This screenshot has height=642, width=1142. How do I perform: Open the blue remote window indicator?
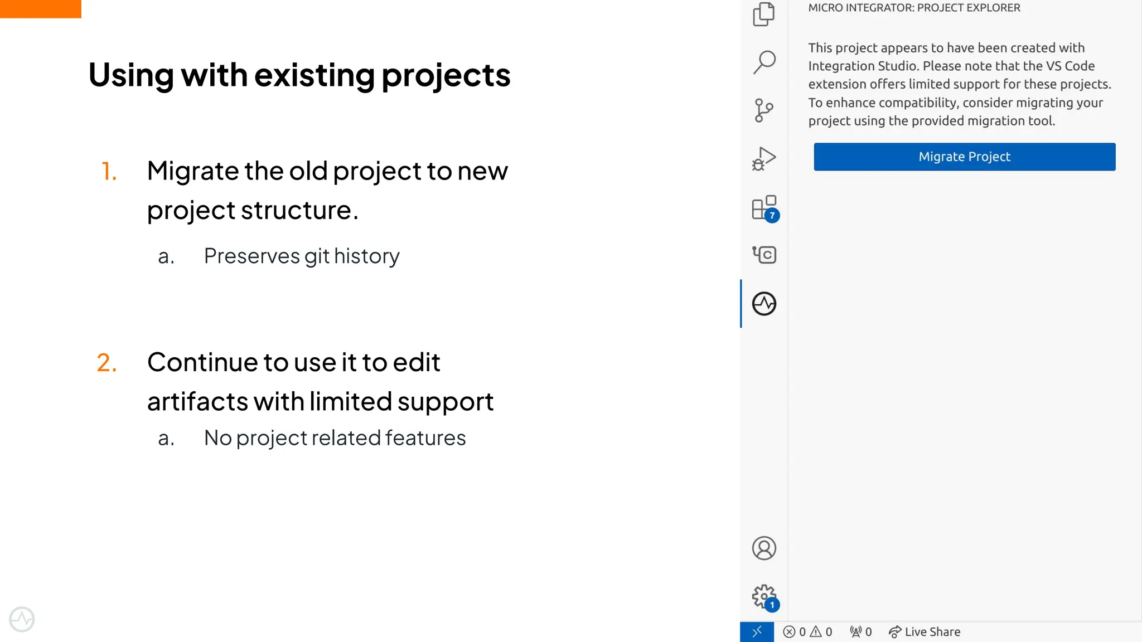(x=757, y=632)
